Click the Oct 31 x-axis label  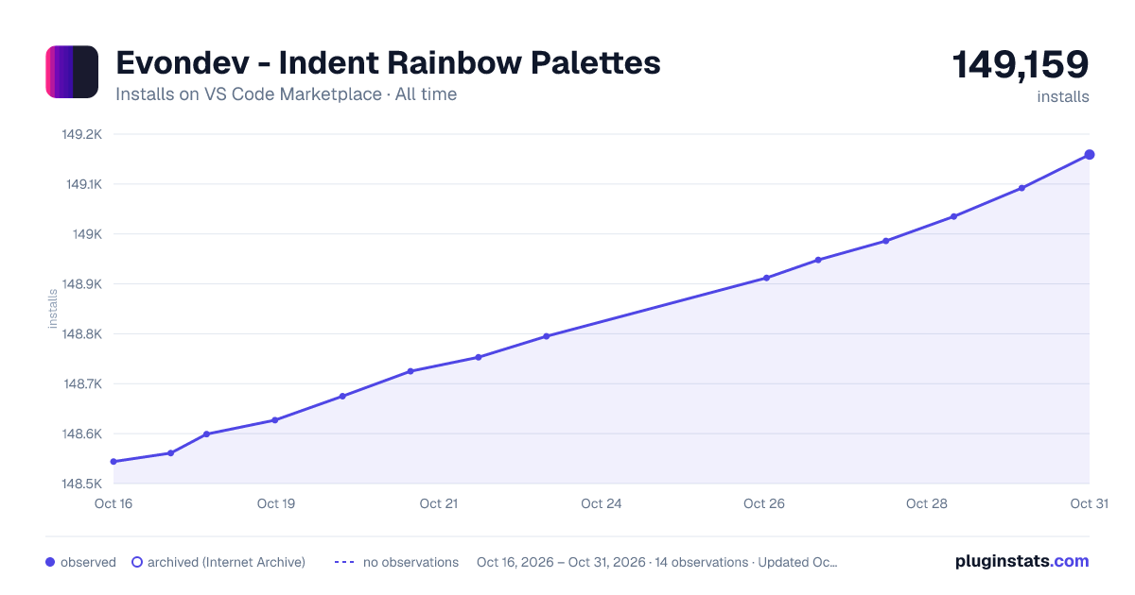(x=1090, y=503)
